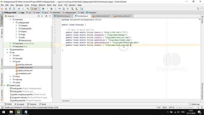Click the Sync with file system icon
The height and width of the screenshot is (115, 204).
click(10, 9)
